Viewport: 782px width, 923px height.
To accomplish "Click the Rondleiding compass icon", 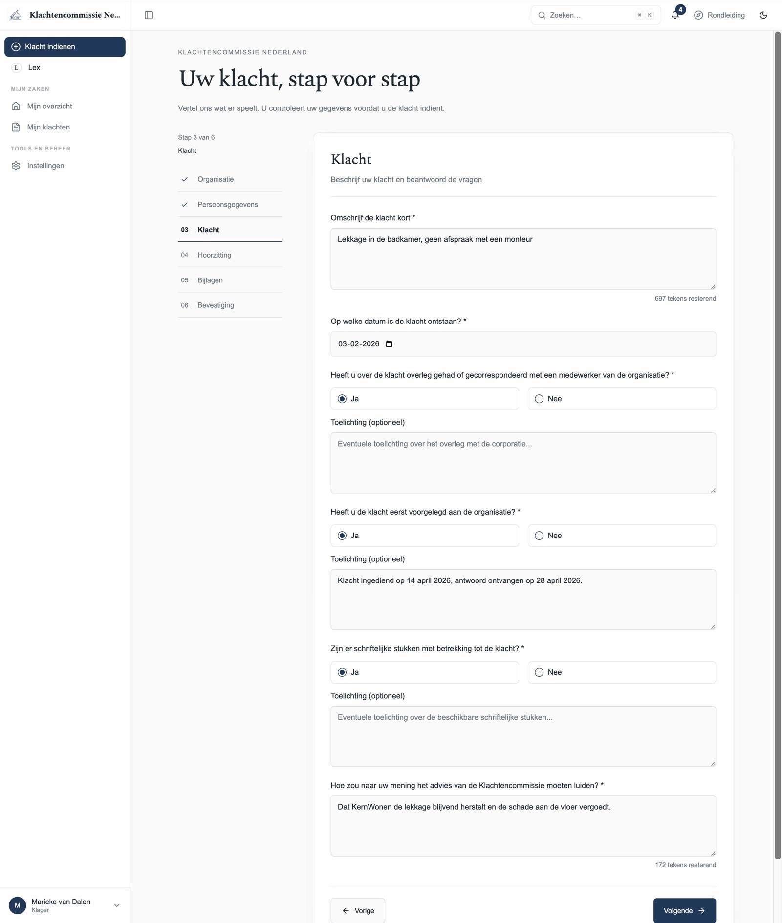I will pyautogui.click(x=698, y=15).
